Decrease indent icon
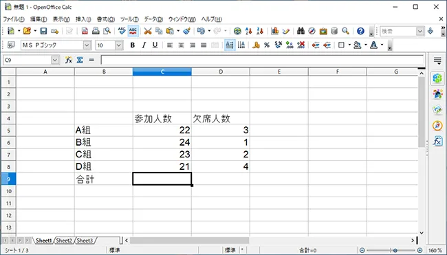447x255 pixels. (x=315, y=45)
